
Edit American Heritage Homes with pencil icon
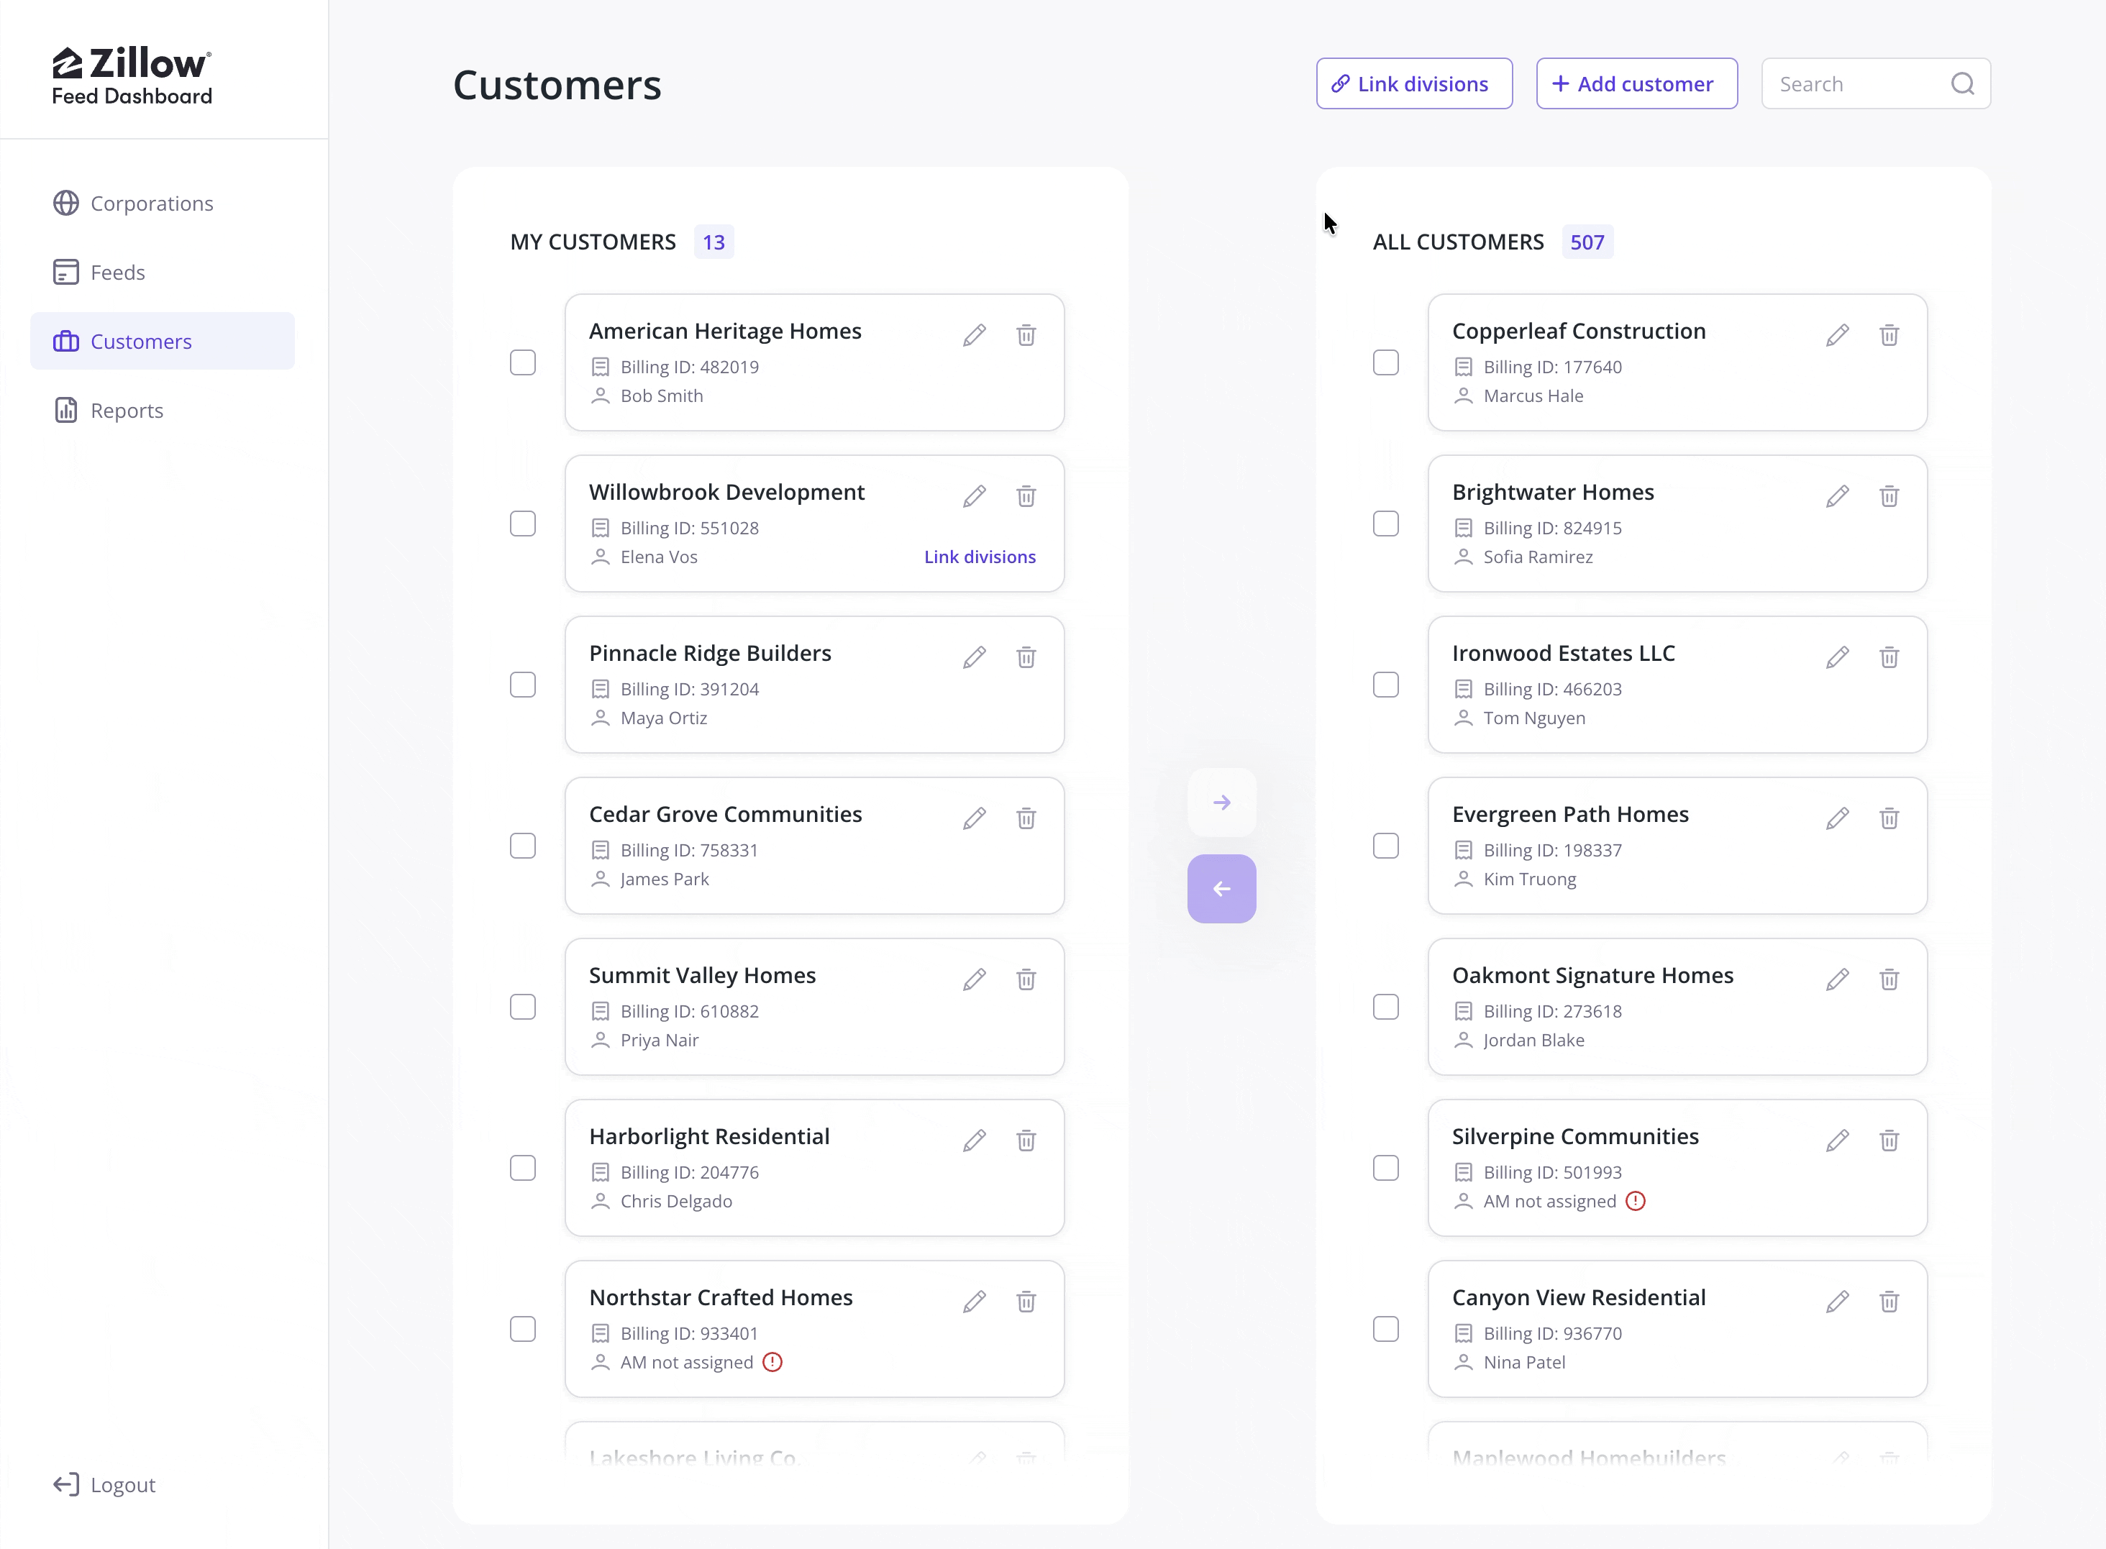coord(974,334)
